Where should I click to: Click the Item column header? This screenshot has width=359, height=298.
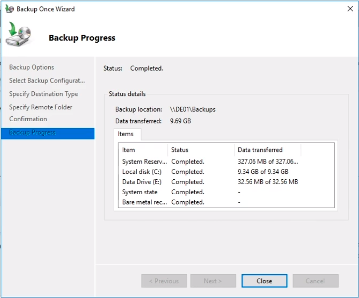143,150
